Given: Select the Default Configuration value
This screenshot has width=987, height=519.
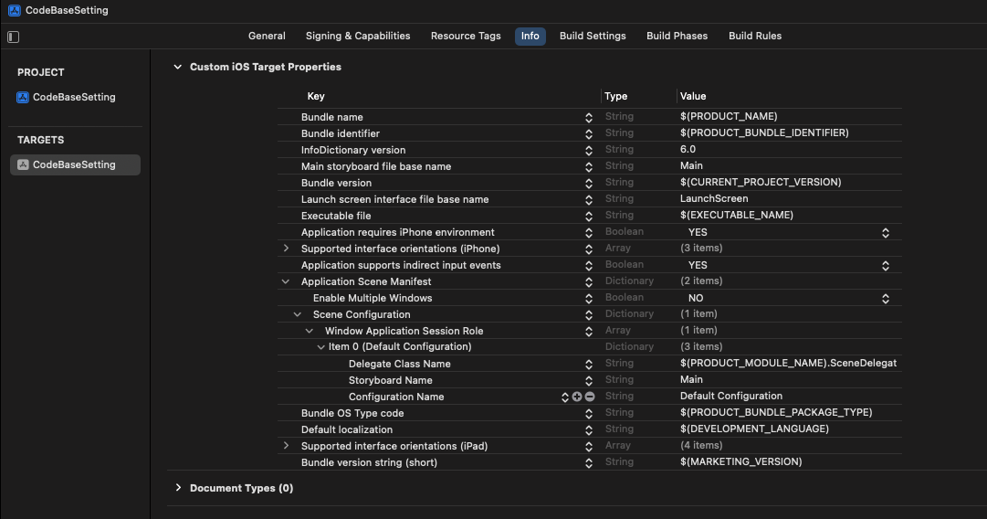Looking at the screenshot, I should (x=731, y=397).
